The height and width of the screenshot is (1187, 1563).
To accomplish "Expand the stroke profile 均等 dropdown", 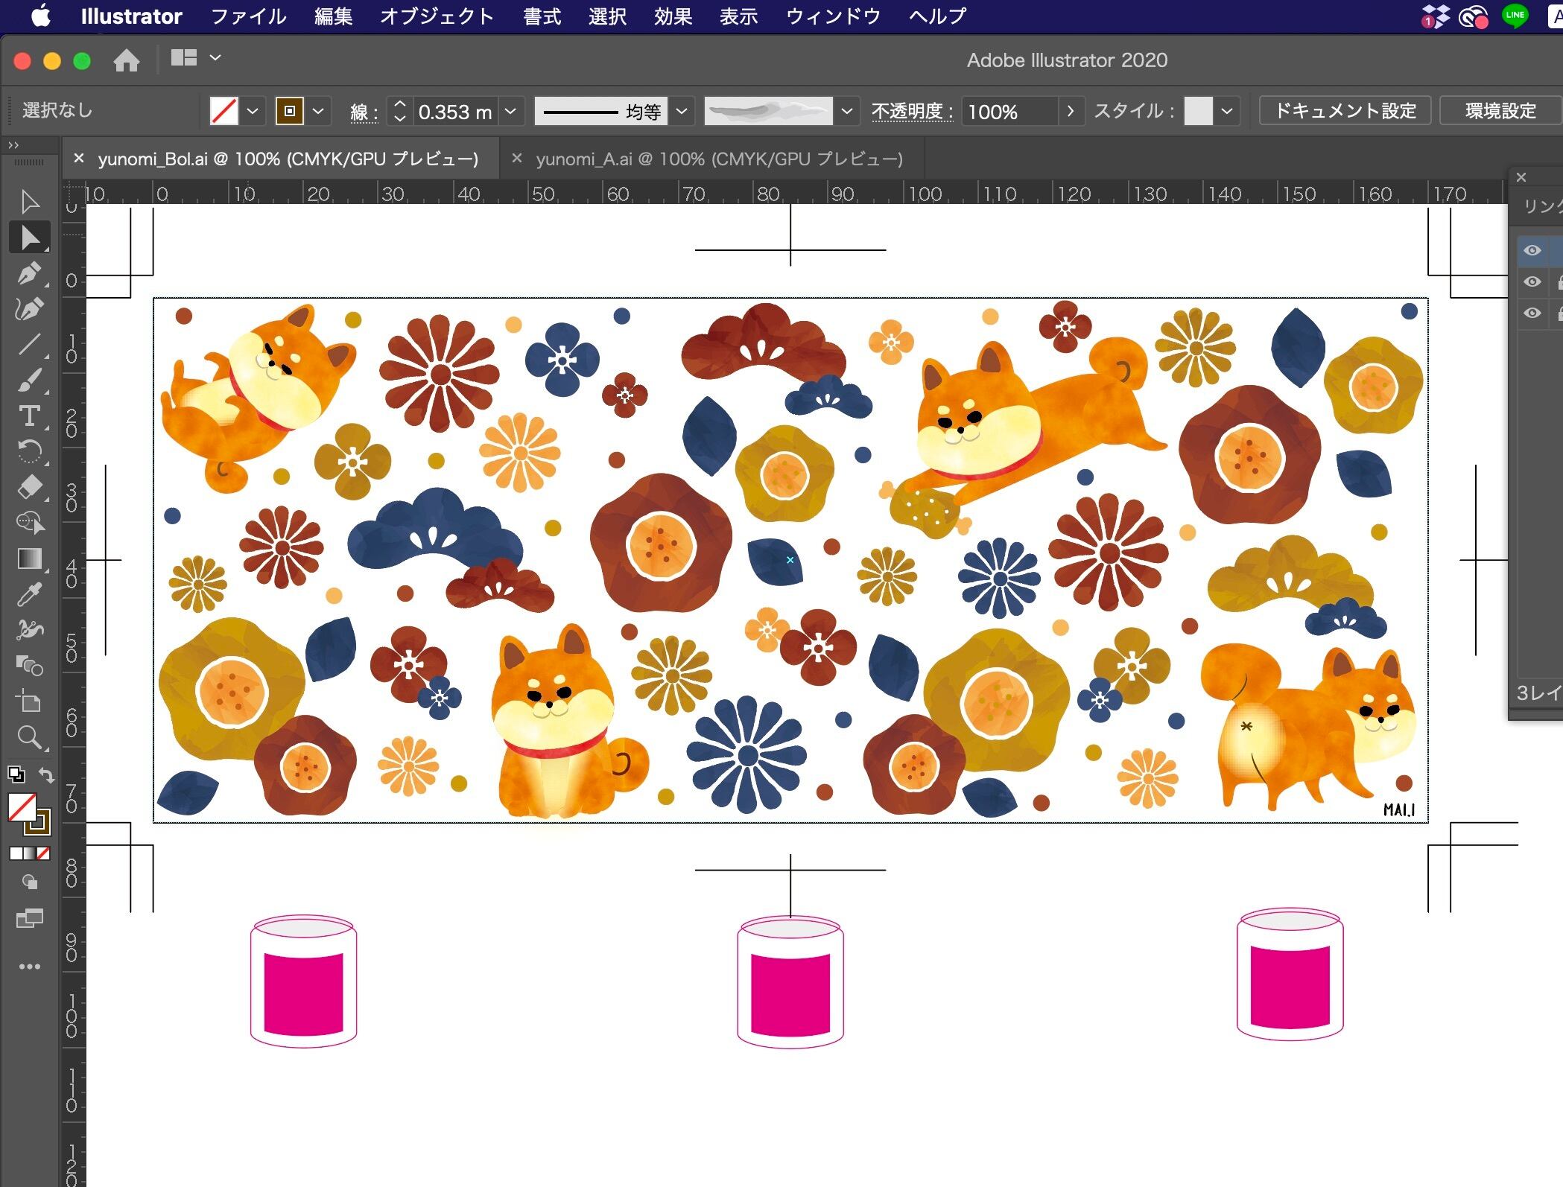I will click(681, 112).
